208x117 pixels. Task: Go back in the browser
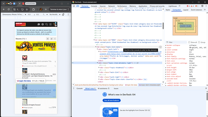(x=4, y=9)
